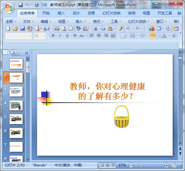Open the 开发工具 ribbon tab
The width and height of the screenshot is (185, 171).
point(165,13)
